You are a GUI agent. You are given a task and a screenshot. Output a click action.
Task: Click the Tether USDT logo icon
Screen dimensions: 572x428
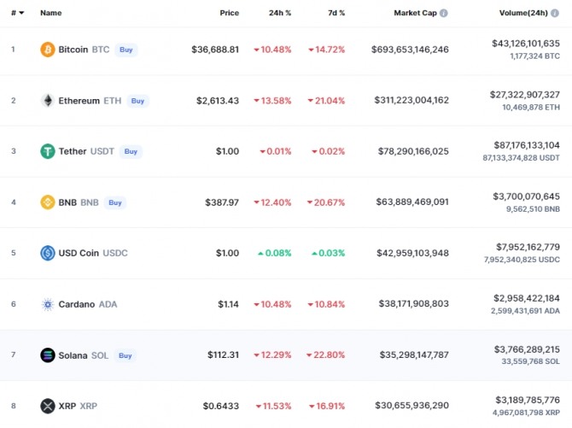(48, 151)
